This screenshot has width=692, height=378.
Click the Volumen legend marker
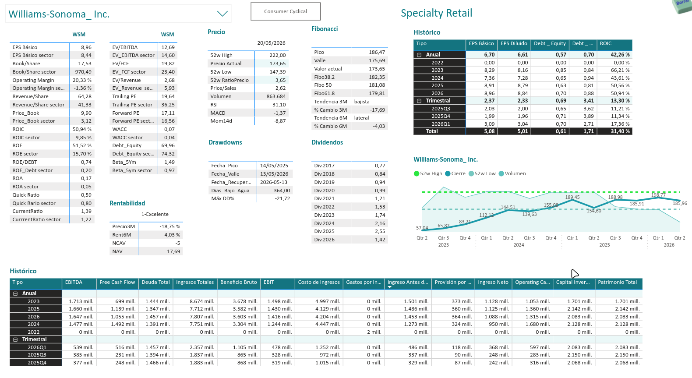(x=501, y=173)
